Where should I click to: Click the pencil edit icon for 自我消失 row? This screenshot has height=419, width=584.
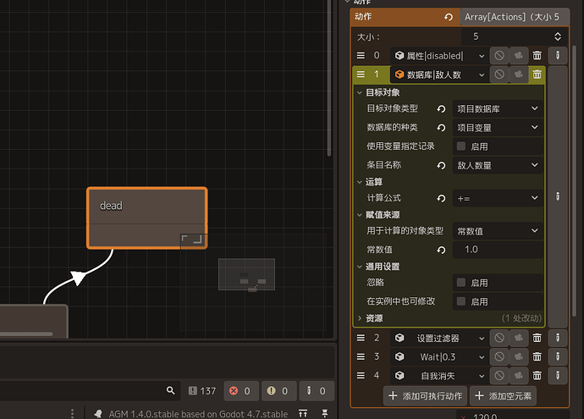point(558,376)
